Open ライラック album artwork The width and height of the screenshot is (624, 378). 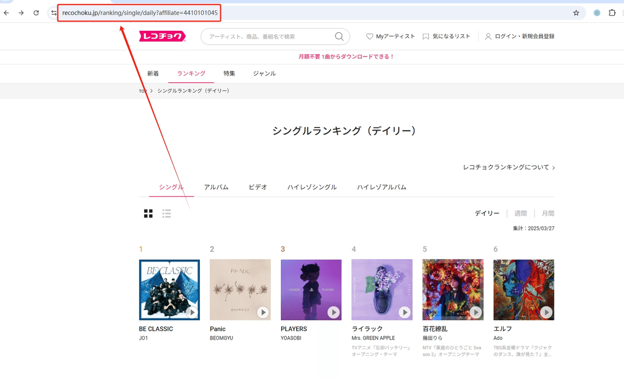click(382, 290)
